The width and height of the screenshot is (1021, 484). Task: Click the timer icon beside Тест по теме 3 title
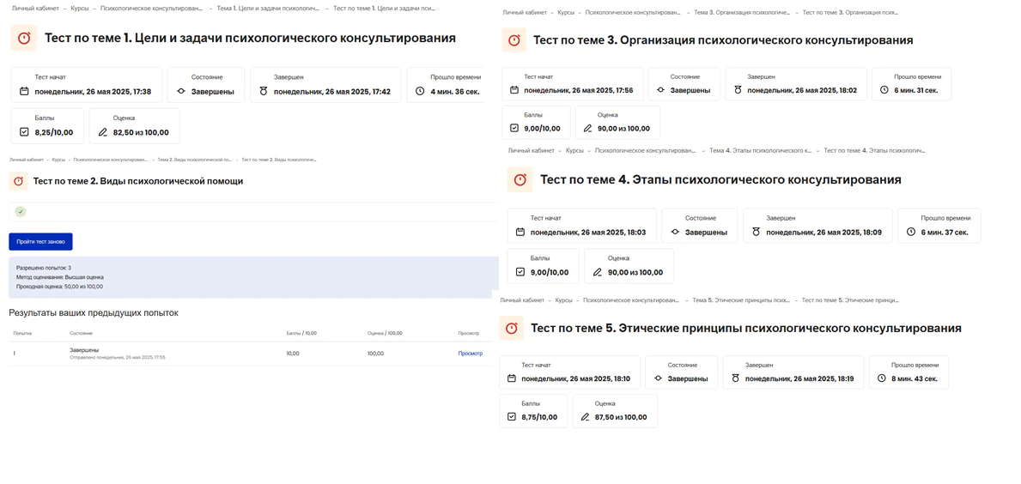click(x=514, y=39)
